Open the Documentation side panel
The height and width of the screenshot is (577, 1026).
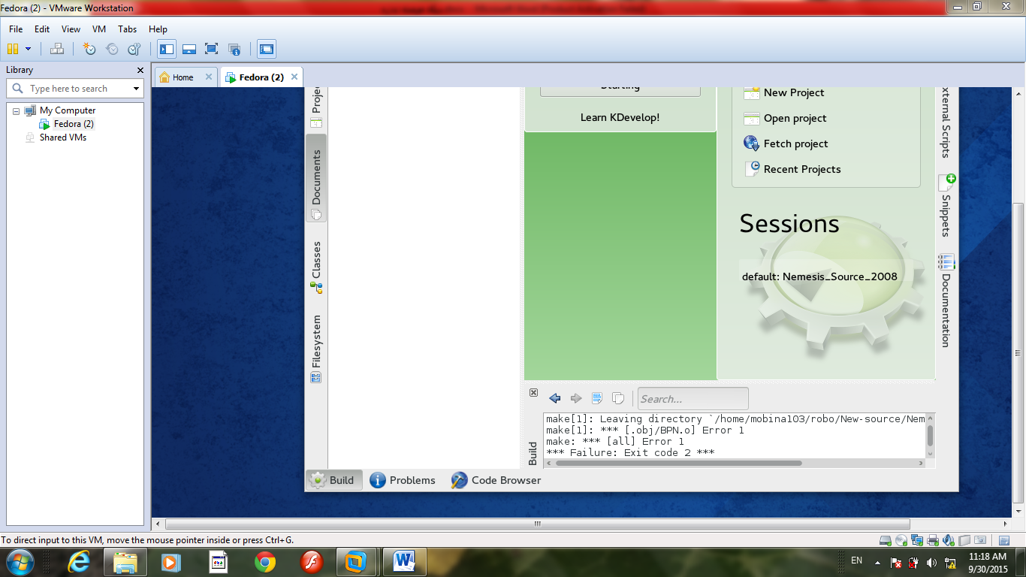[946, 301]
